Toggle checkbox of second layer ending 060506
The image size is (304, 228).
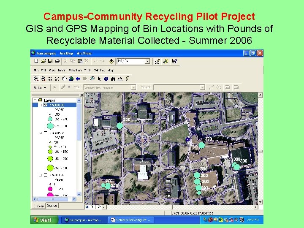pos(46,133)
